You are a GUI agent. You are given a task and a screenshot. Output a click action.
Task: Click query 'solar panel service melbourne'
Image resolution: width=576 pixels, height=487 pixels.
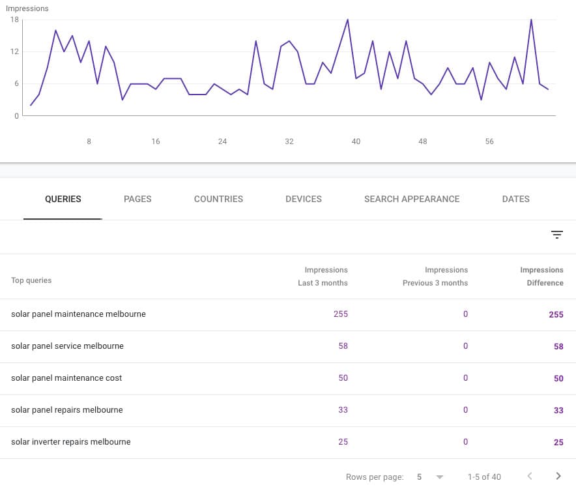[67, 346]
